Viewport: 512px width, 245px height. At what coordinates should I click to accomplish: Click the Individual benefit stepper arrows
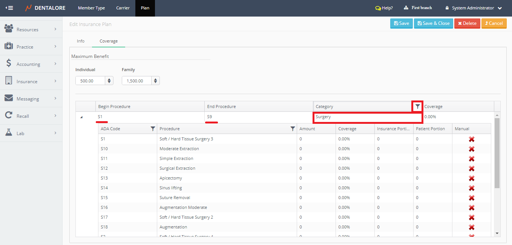point(109,81)
